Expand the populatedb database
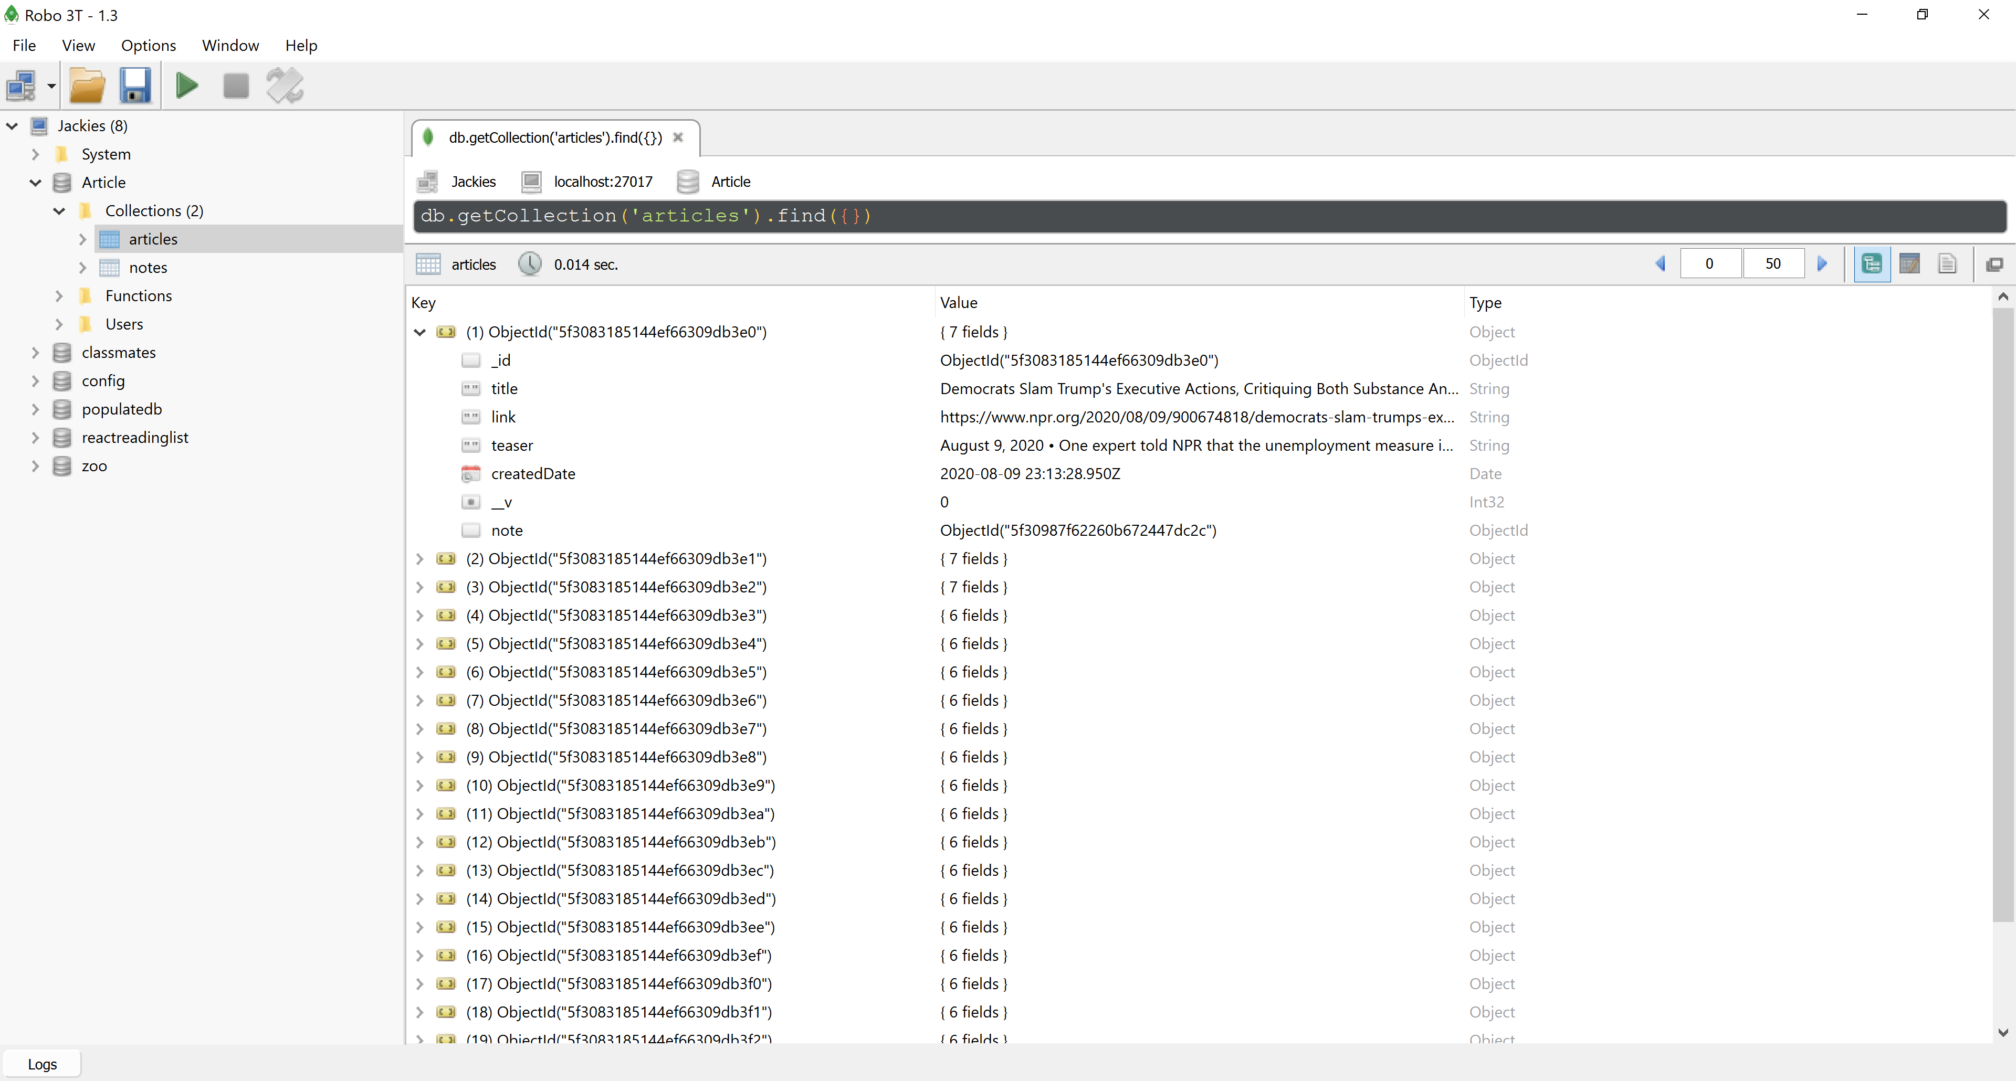The image size is (2016, 1081). [x=35, y=409]
